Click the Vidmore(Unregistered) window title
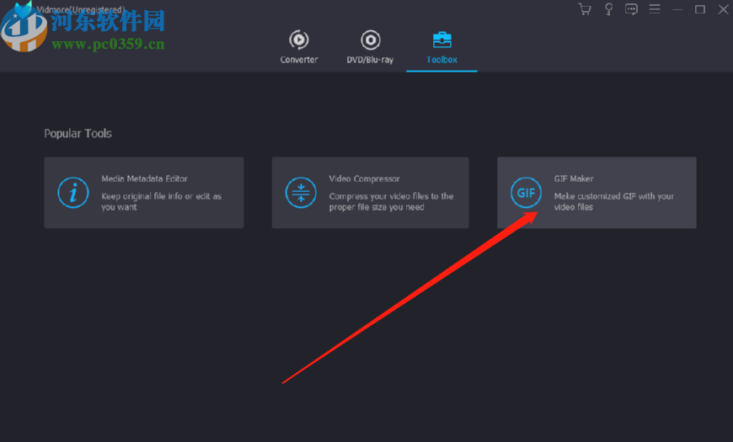Image resolution: width=733 pixels, height=442 pixels. [80, 9]
